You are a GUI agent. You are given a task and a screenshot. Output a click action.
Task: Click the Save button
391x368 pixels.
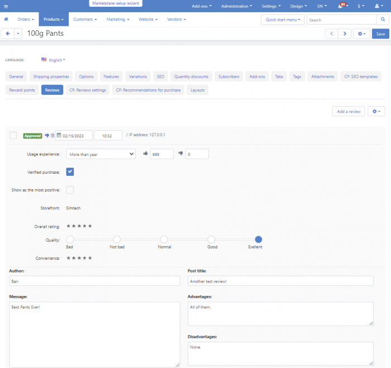coord(380,34)
